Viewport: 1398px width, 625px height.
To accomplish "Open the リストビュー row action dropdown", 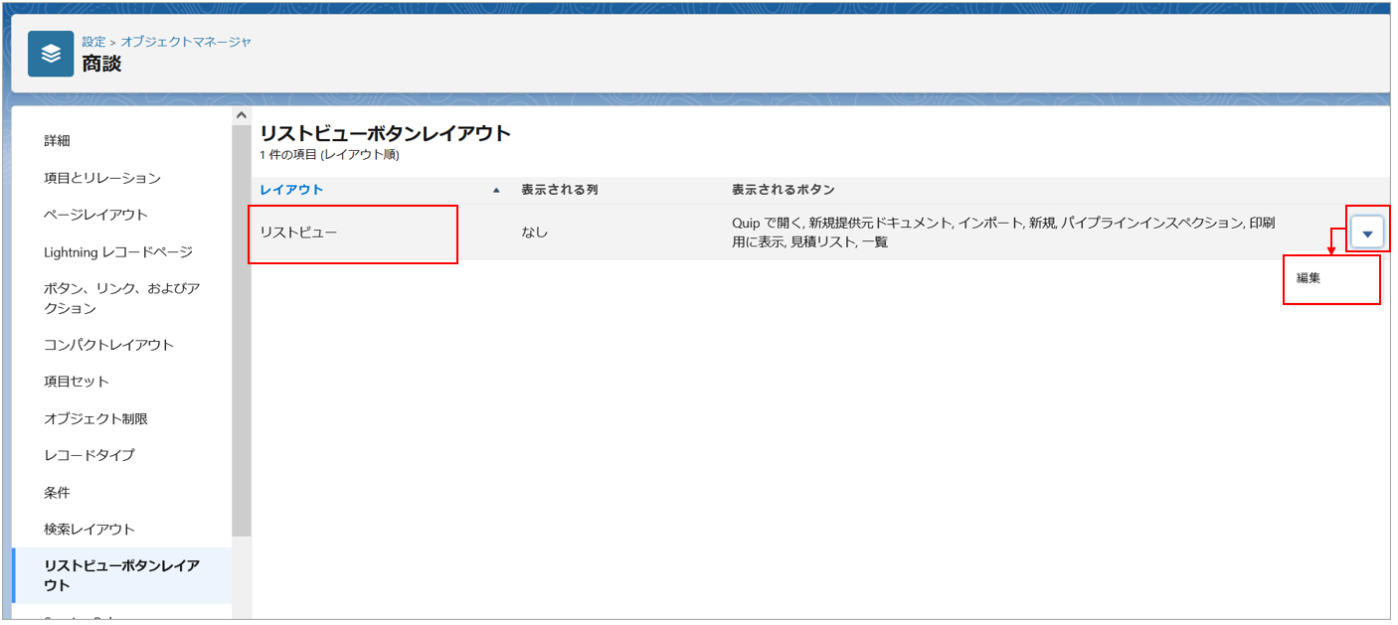I will (1367, 234).
